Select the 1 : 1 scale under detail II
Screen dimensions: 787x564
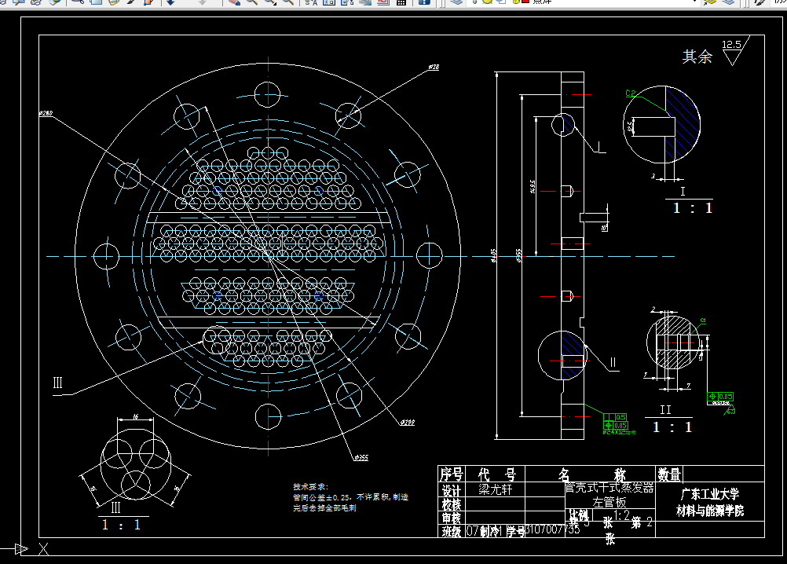coord(672,427)
